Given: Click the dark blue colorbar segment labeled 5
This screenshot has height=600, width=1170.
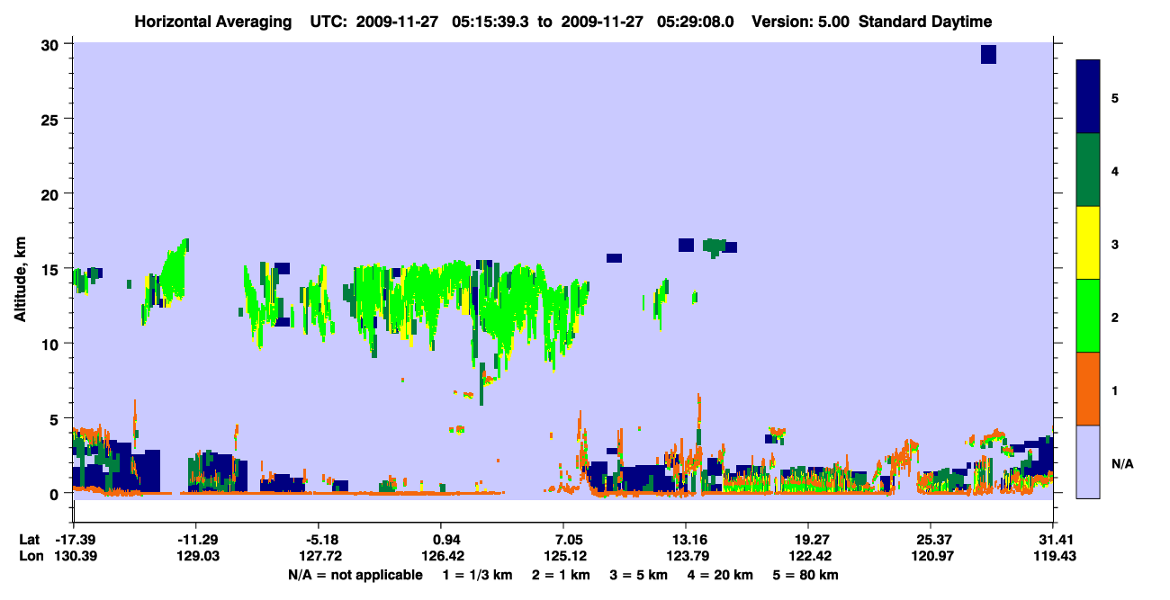Looking at the screenshot, I should 1088,96.
